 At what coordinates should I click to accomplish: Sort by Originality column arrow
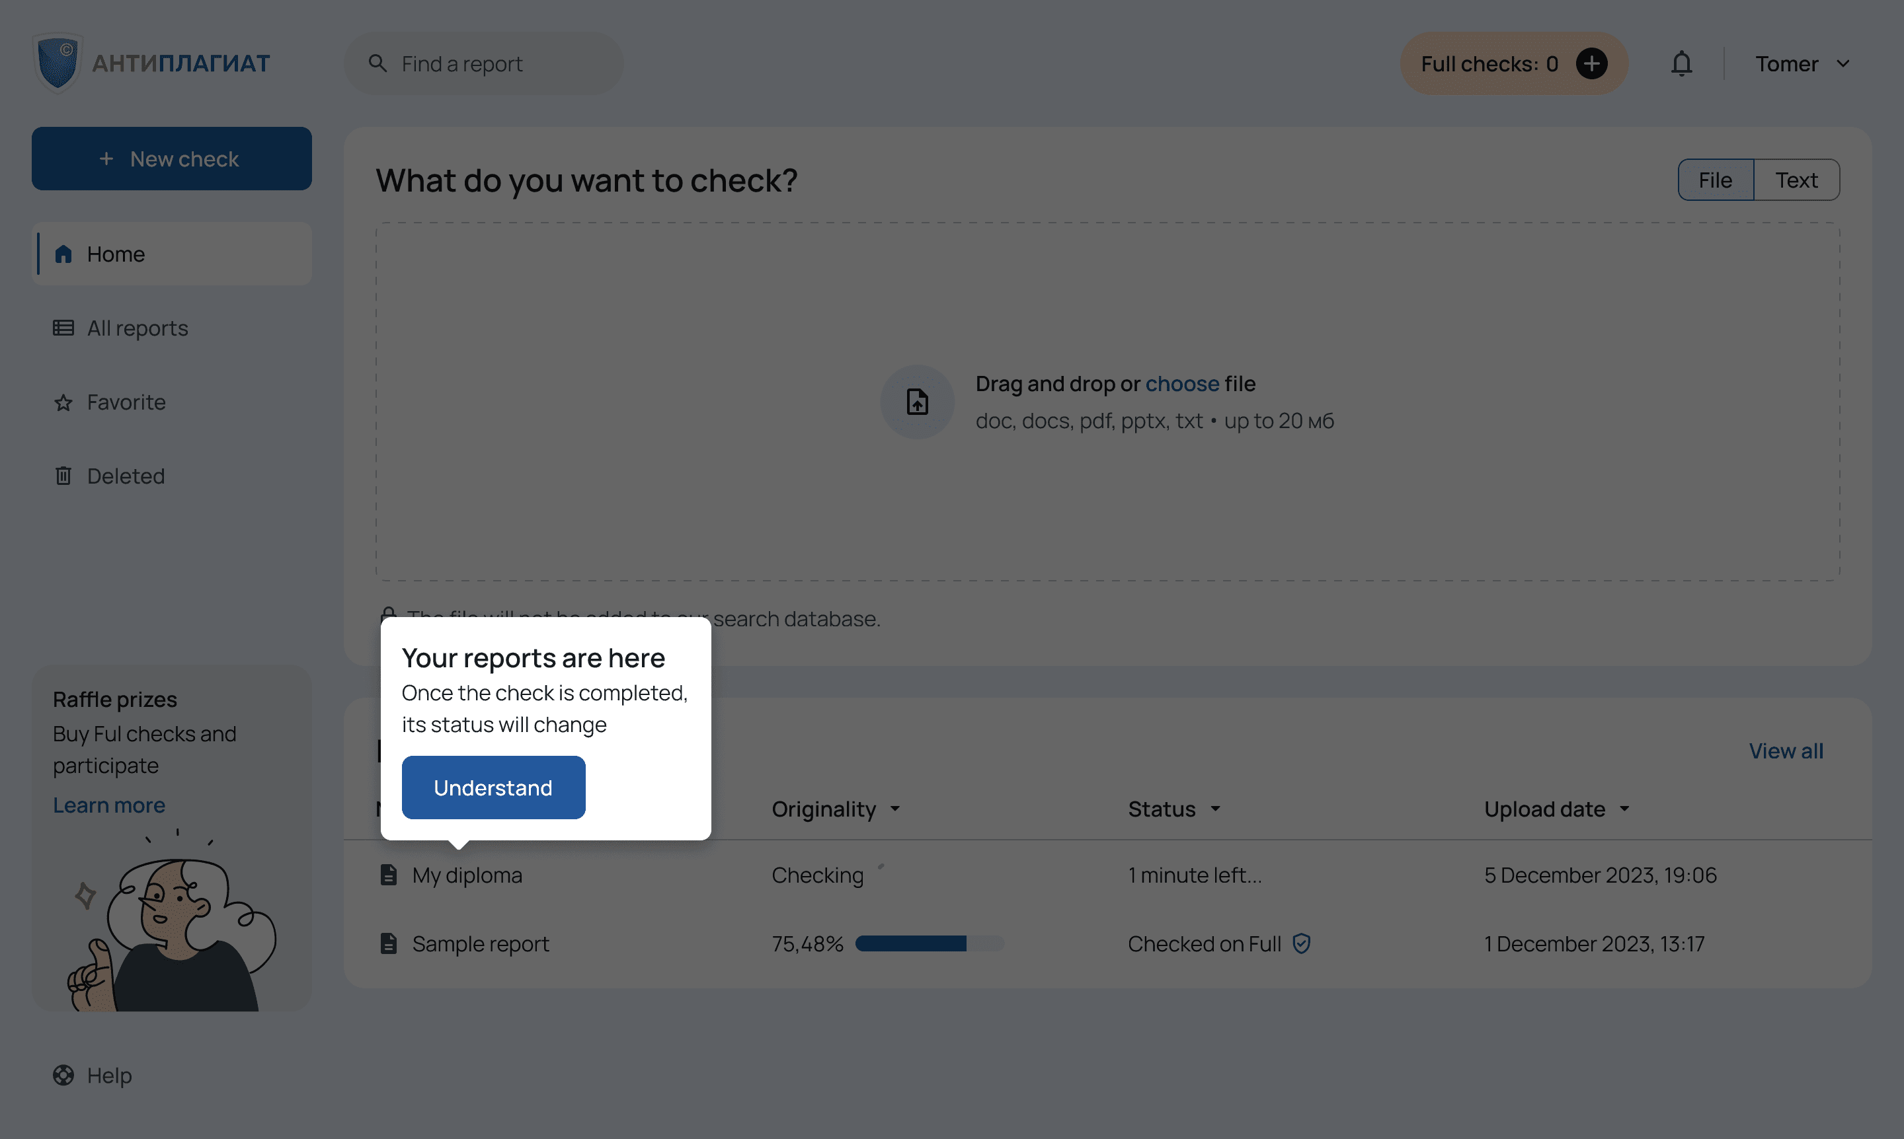coord(894,809)
